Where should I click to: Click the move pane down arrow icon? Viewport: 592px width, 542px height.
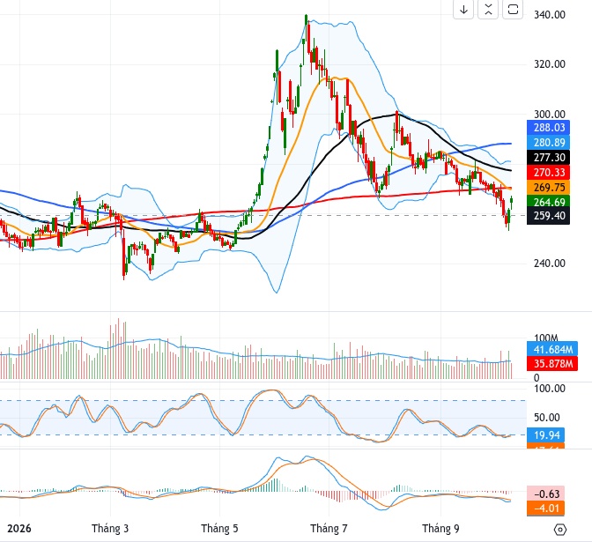tap(463, 9)
